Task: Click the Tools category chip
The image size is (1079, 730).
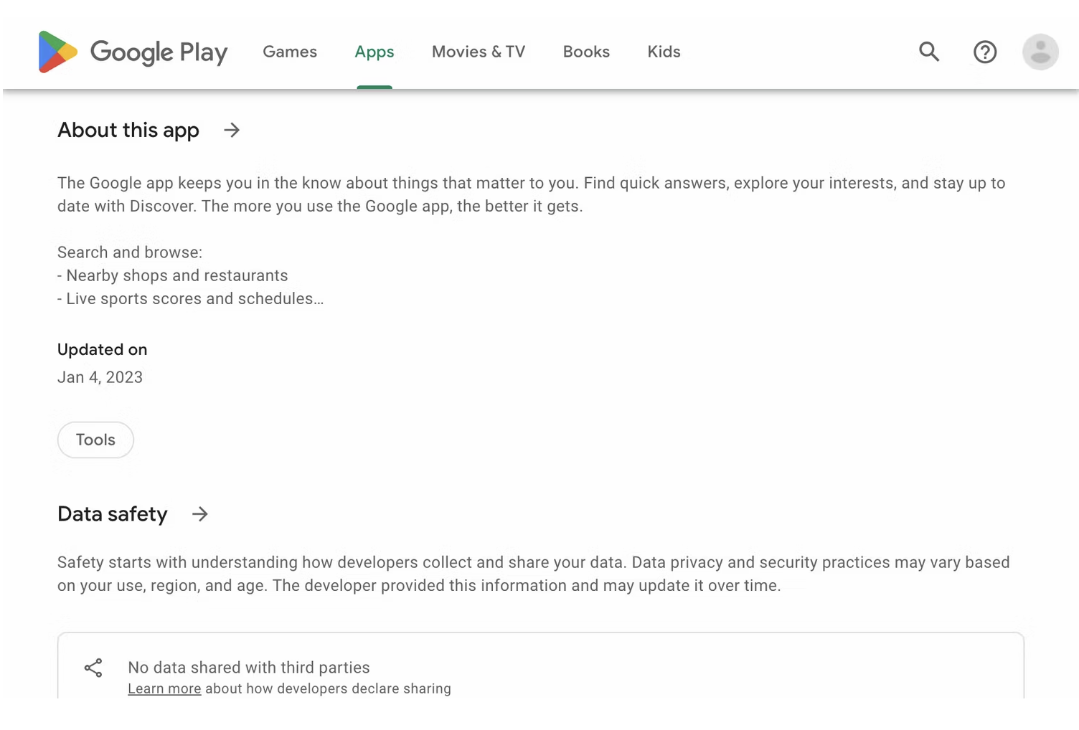Action: coord(95,440)
